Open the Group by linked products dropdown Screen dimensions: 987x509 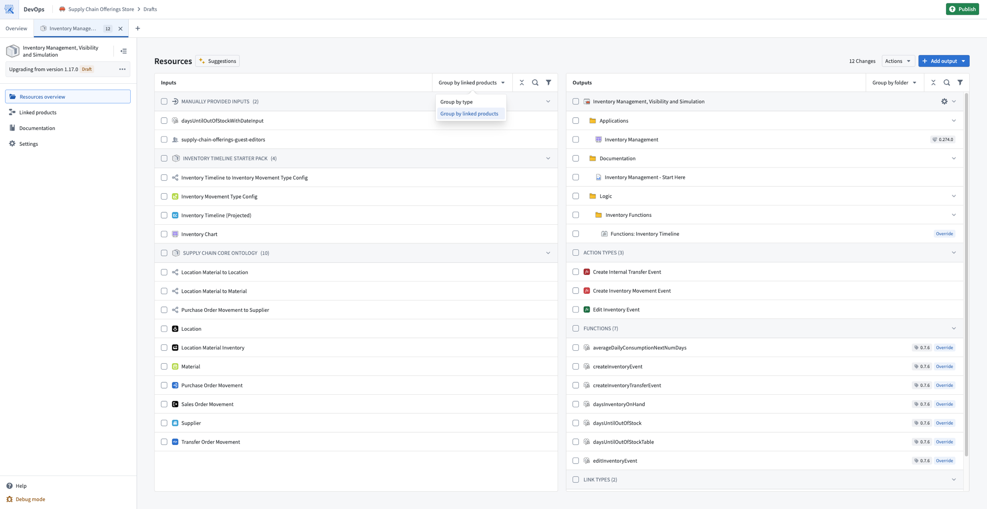[472, 83]
